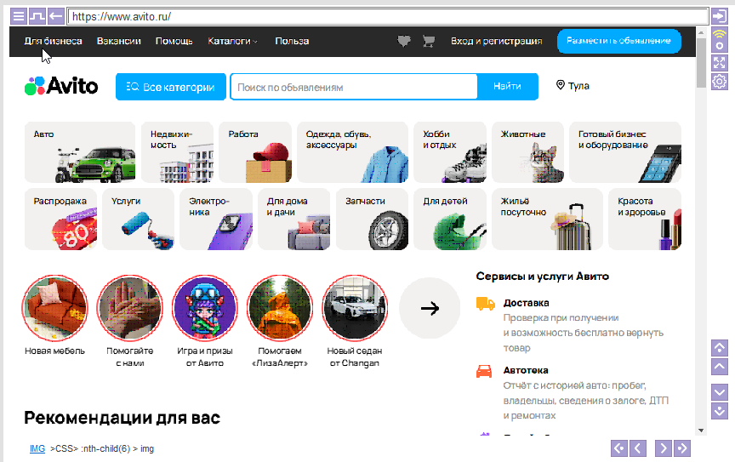This screenshot has width=735, height=462.
Task: Open the hamburger menu icon beside the address bar
Action: 18,16
